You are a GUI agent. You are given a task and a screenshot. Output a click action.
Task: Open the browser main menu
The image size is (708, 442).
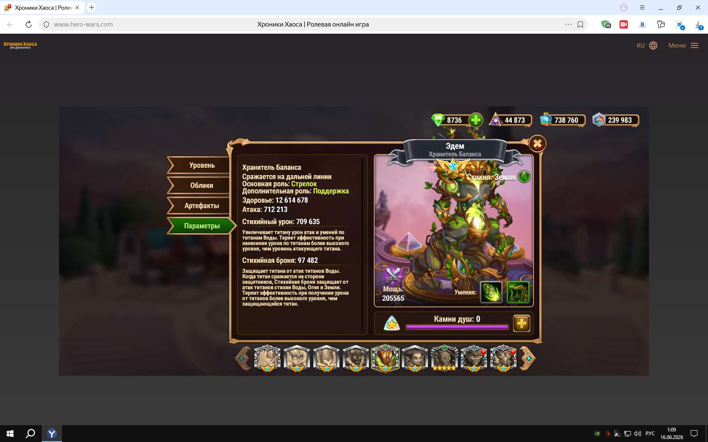(x=642, y=8)
